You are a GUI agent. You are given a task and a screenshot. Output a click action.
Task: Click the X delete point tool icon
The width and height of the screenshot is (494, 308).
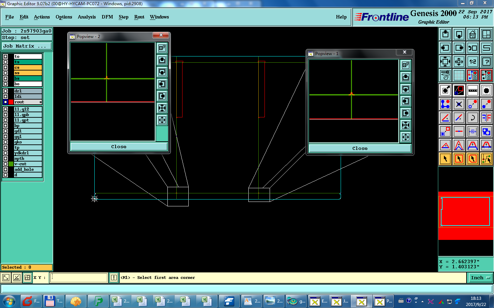tap(459, 104)
